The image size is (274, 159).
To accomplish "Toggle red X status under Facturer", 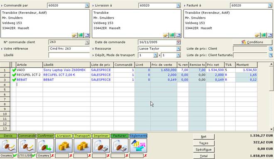I will point(127,156).
